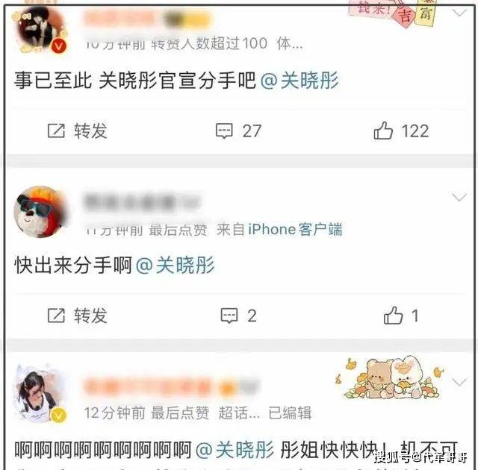Expand the first post's options chevron

click(x=459, y=13)
